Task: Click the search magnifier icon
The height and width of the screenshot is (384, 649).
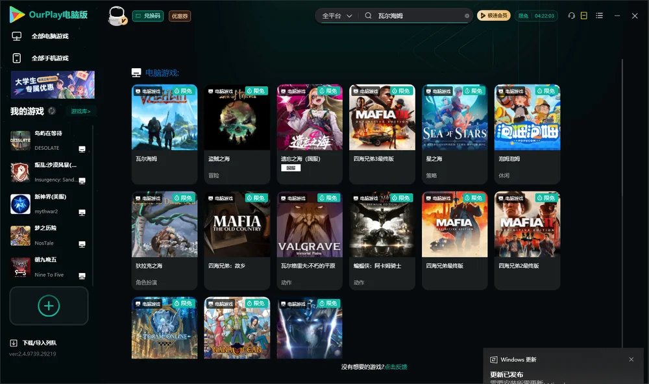Action: point(368,16)
